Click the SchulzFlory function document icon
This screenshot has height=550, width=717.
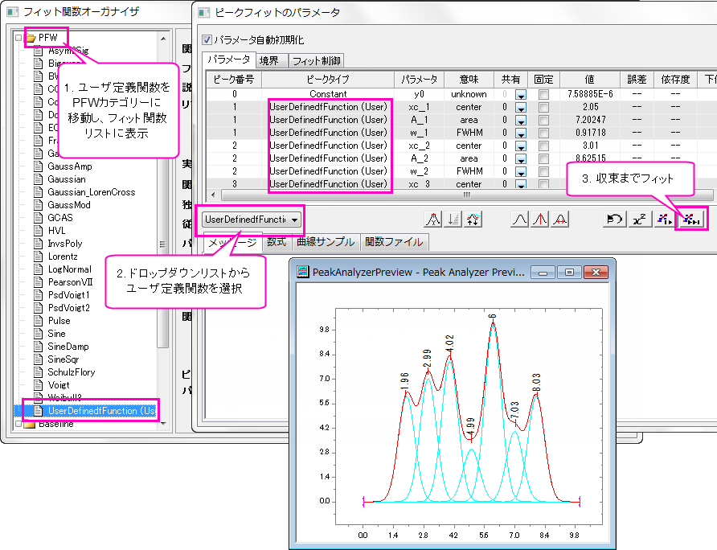coord(39,372)
